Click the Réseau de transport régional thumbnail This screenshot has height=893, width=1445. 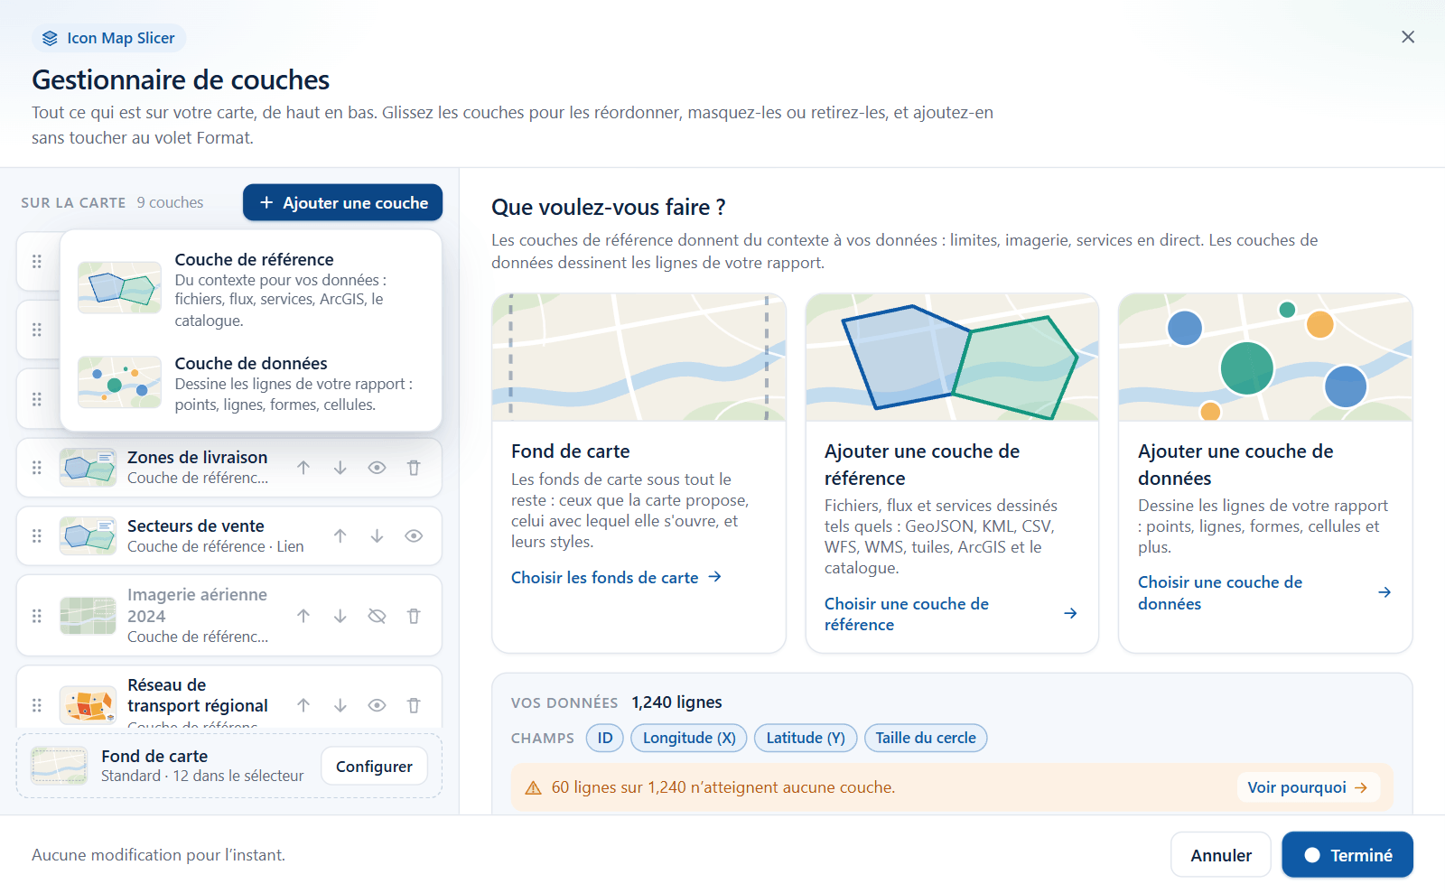click(88, 705)
